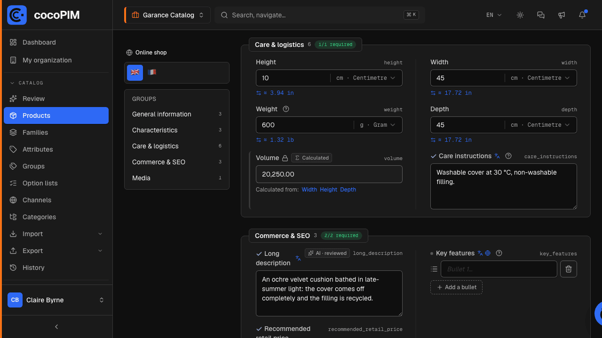Screen dimensions: 602x338
Task: Click the Depth link under Calculated from
Action: [348, 190]
